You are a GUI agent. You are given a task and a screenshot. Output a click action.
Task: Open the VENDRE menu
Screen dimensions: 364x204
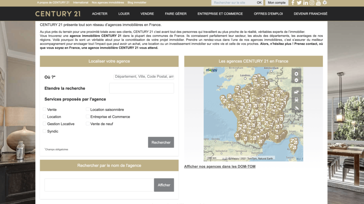(147, 14)
